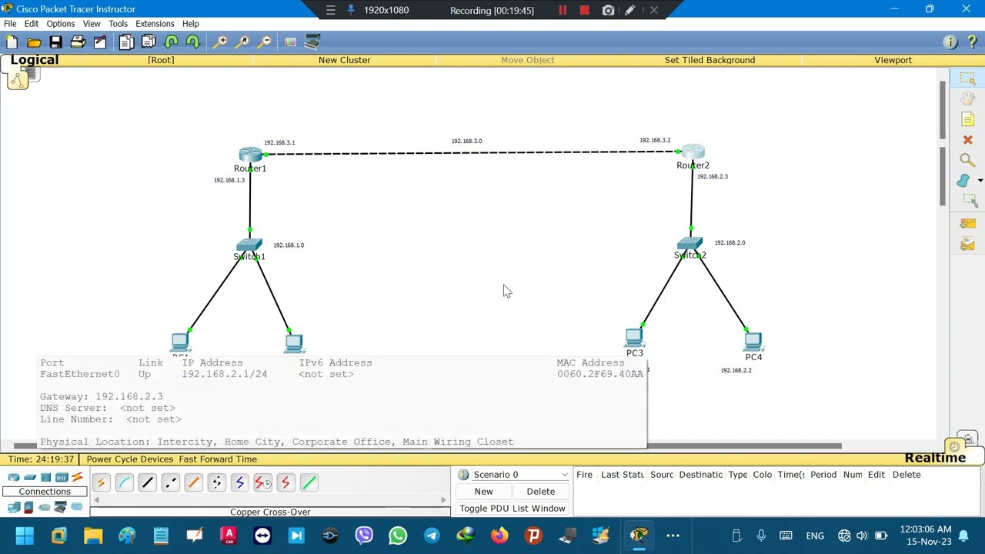Viewport: 985px width, 554px height.
Task: Choose the red X Delete tool
Action: click(x=967, y=140)
